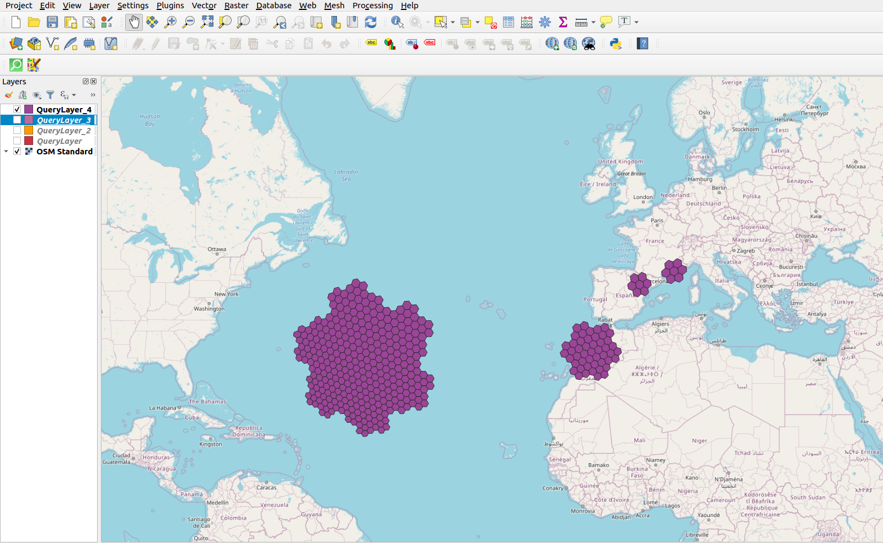This screenshot has width=883, height=543.
Task: Open the Project menu
Action: 19,6
